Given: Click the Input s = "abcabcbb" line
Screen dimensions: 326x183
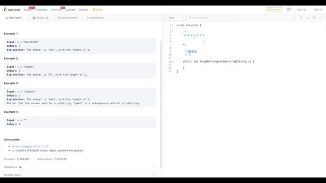Looking at the screenshot, I should click(22, 42).
